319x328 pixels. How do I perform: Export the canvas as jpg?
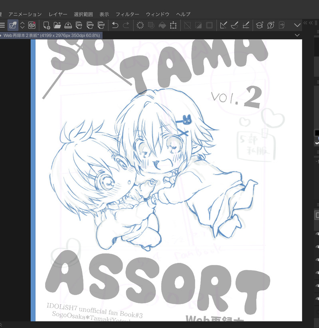[x=79, y=25]
